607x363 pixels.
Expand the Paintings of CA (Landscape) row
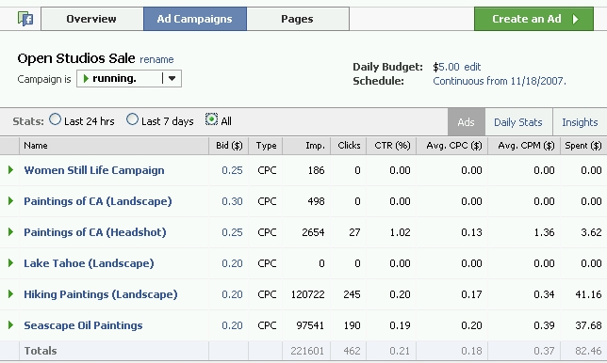pos(11,201)
